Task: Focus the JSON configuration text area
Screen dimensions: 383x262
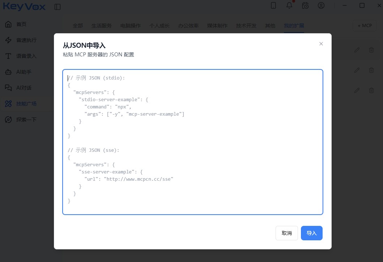Action: pyautogui.click(x=193, y=142)
